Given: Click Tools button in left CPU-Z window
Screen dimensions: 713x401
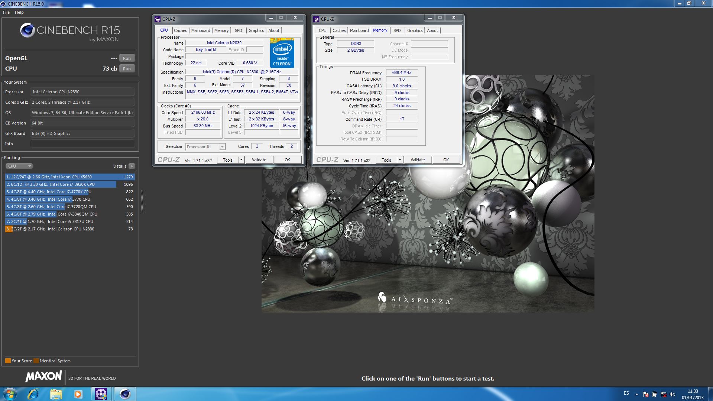Looking at the screenshot, I should coord(228,160).
